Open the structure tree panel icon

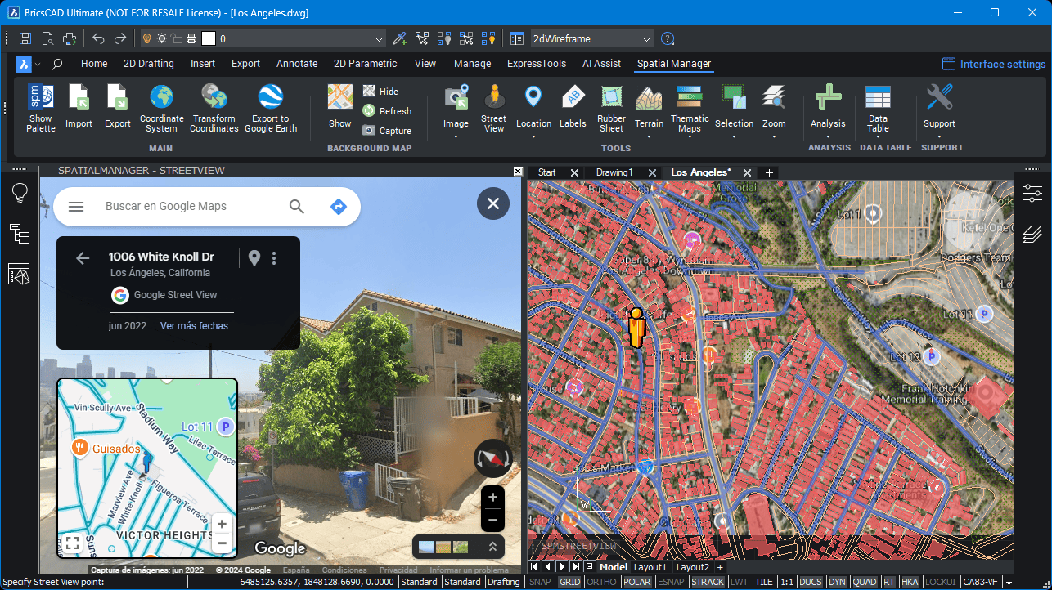[20, 235]
